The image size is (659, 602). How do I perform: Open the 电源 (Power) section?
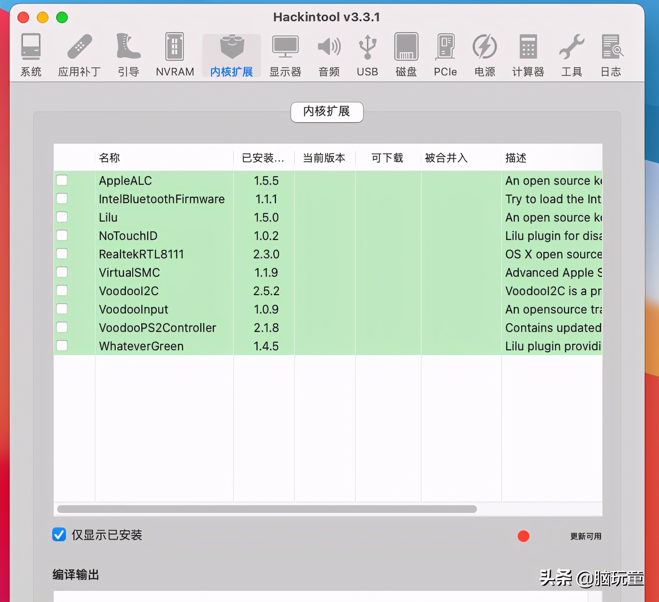pos(484,53)
